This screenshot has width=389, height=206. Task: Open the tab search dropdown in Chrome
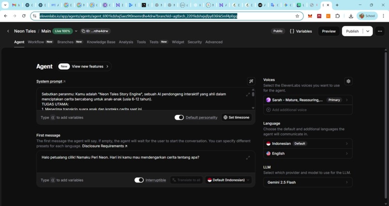(5, 5)
